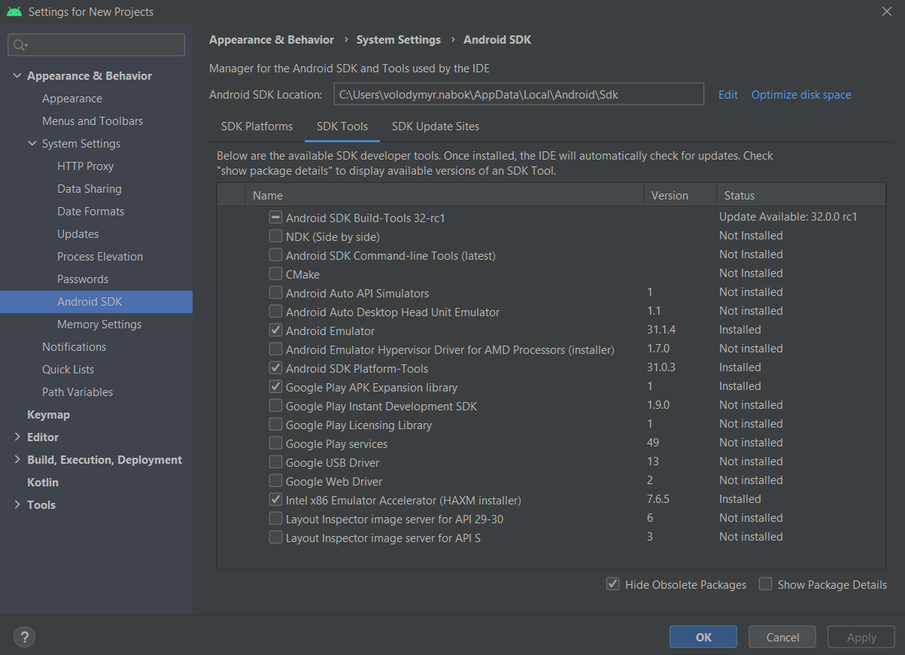
Task: Check the Google USB Driver box
Action: click(276, 462)
